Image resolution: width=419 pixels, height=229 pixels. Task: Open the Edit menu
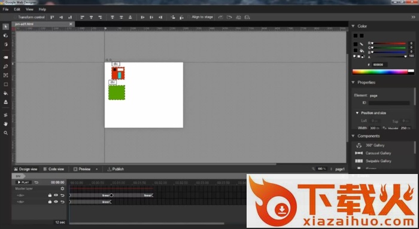pos(17,10)
